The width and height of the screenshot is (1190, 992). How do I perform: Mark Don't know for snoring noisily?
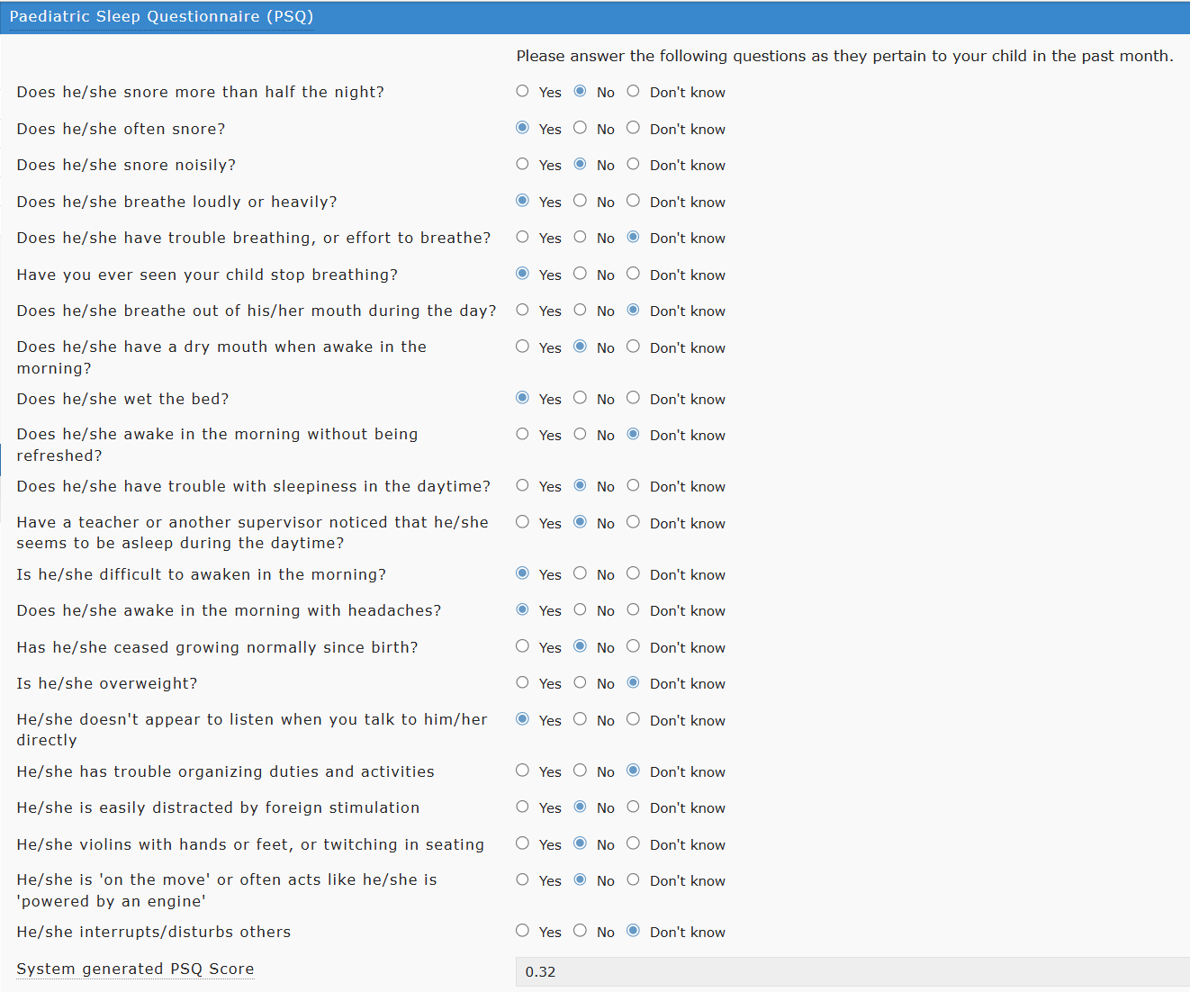(633, 164)
